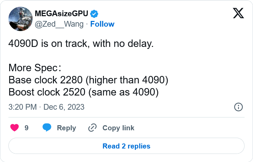The height and width of the screenshot is (162, 253).
Task: Open the 3:20 PM Dec 6, 2023 timestamp
Action: [x=47, y=107]
